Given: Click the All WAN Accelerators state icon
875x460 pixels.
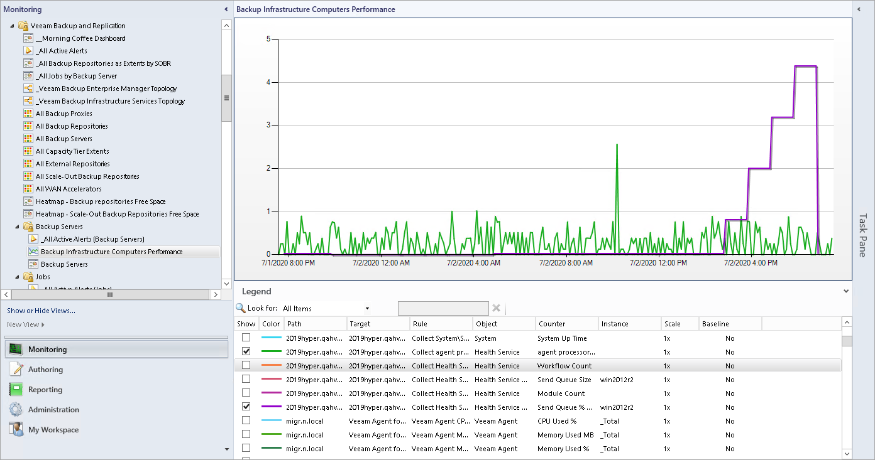Looking at the screenshot, I should click(x=28, y=189).
